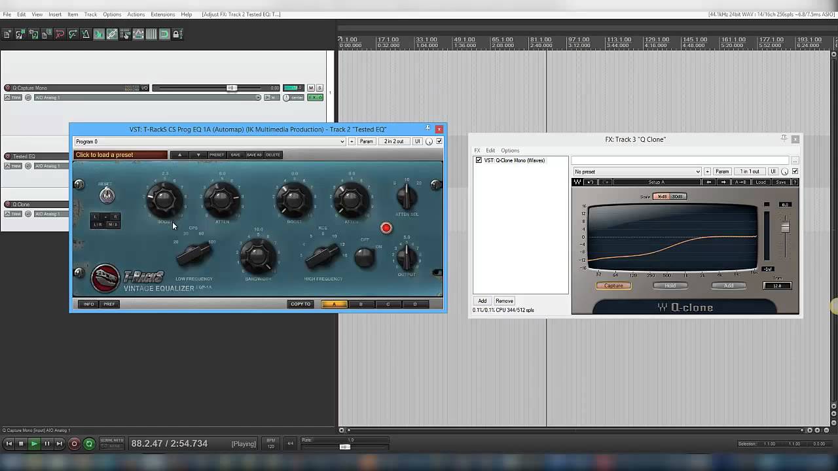Click the record-arm button on Q Clone track
Screen dimensions: 838x471
(7, 204)
